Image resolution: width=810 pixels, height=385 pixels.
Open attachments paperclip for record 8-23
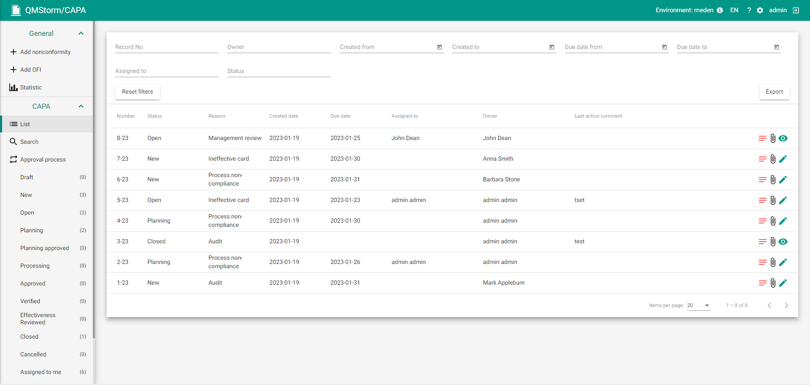click(x=773, y=138)
